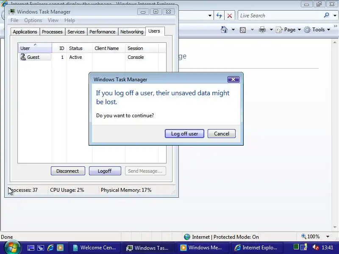The height and width of the screenshot is (254, 339).
Task: Click the 100% zoom level button
Action: coord(311,237)
